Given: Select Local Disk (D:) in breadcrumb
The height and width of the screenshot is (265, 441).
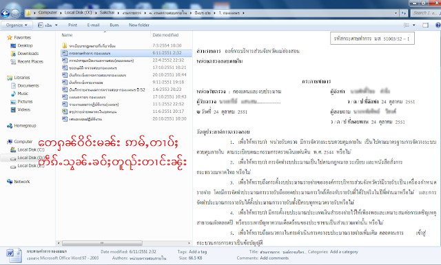Looking at the screenshot, I should 78,12.
